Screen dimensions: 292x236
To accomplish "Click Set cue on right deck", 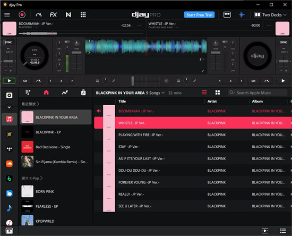I will coord(253,81).
